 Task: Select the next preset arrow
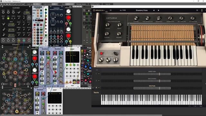(x=158, y=10)
